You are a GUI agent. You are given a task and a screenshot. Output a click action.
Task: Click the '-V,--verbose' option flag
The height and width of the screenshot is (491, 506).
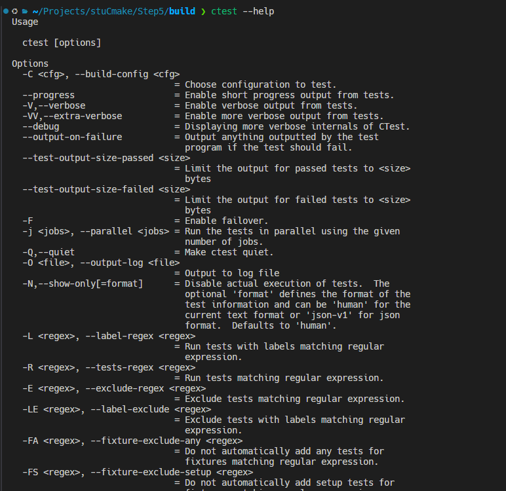(x=54, y=105)
